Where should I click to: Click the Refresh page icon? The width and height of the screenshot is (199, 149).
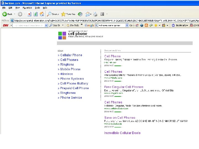36,14
